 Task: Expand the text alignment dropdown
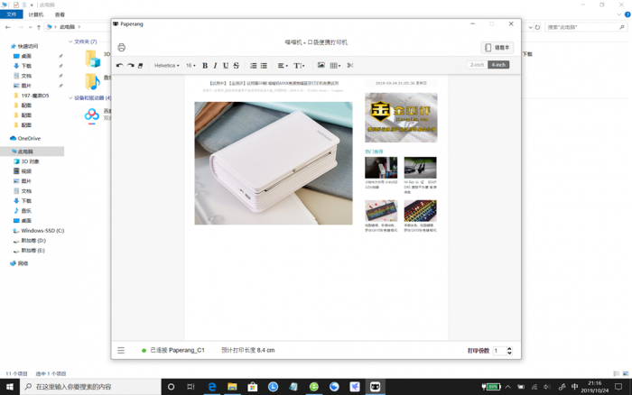coord(283,66)
